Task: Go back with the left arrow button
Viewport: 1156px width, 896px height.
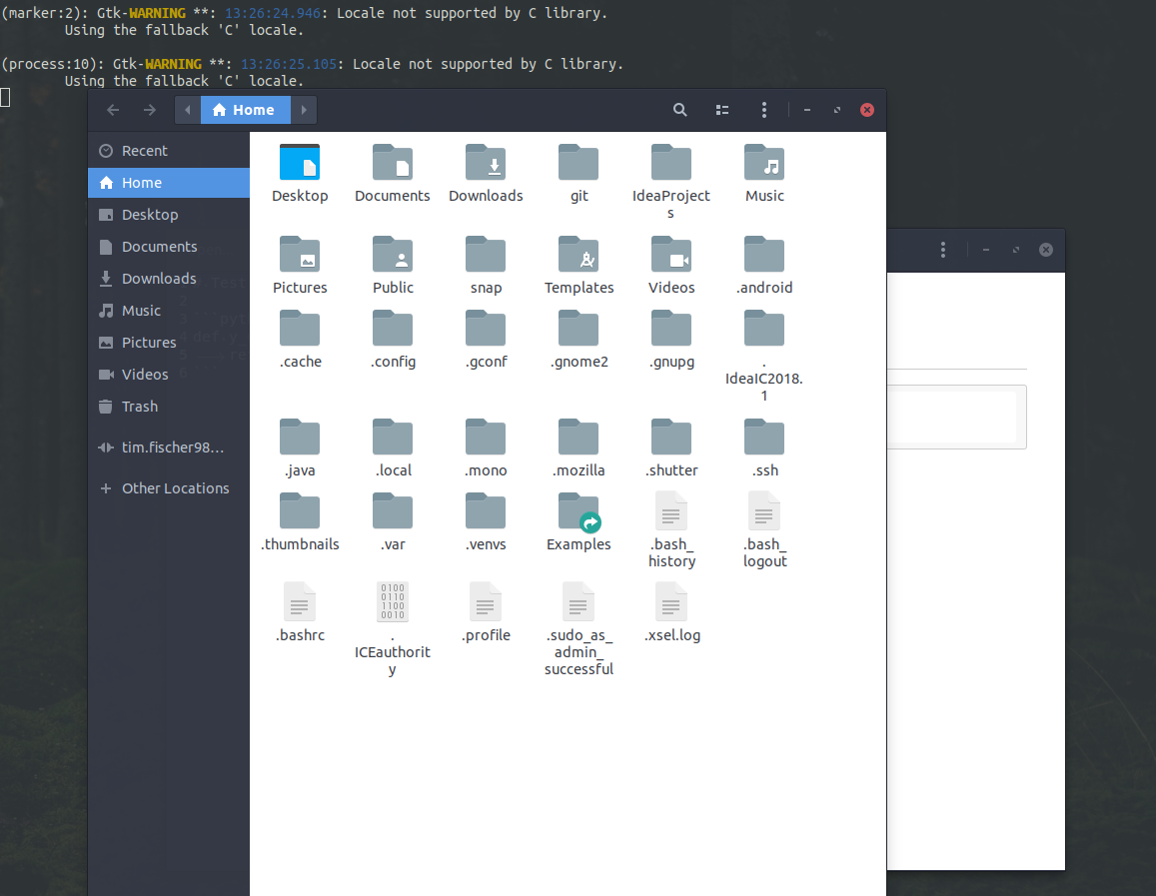Action: point(113,110)
